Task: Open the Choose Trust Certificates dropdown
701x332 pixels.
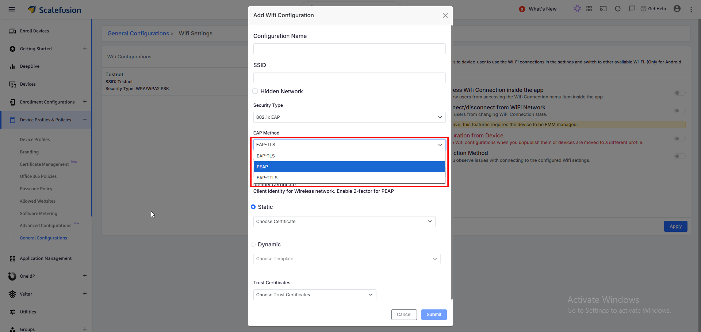Action: click(315, 295)
